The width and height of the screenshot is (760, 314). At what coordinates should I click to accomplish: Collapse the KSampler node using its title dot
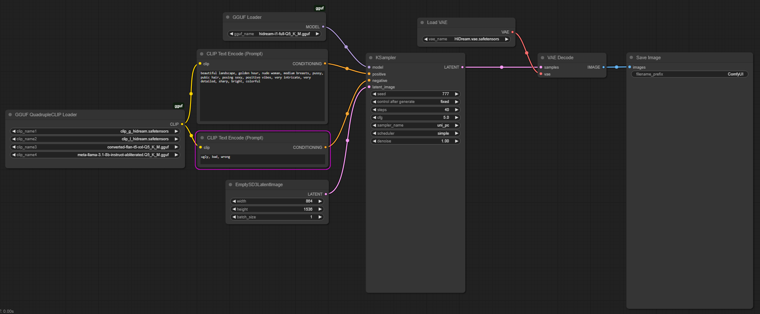point(370,57)
